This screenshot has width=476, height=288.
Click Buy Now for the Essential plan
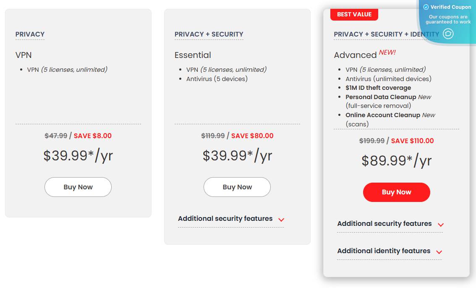(237, 186)
